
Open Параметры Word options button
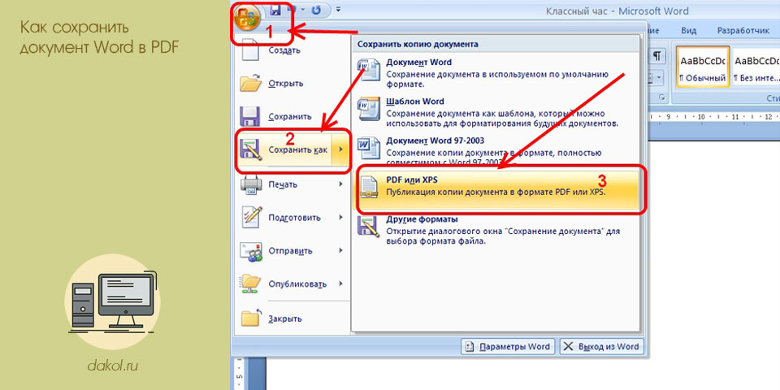pos(508,347)
